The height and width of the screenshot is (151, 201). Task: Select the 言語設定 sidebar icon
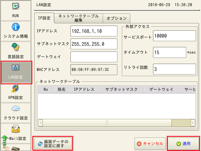(x=16, y=51)
